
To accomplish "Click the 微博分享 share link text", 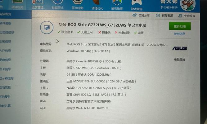I will coord(144,15).
